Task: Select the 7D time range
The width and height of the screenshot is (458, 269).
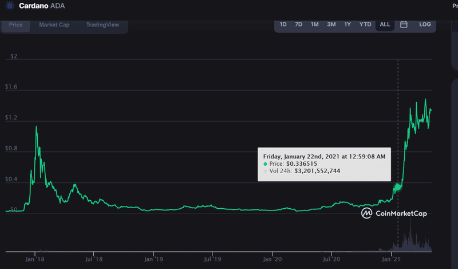Action: coord(298,24)
